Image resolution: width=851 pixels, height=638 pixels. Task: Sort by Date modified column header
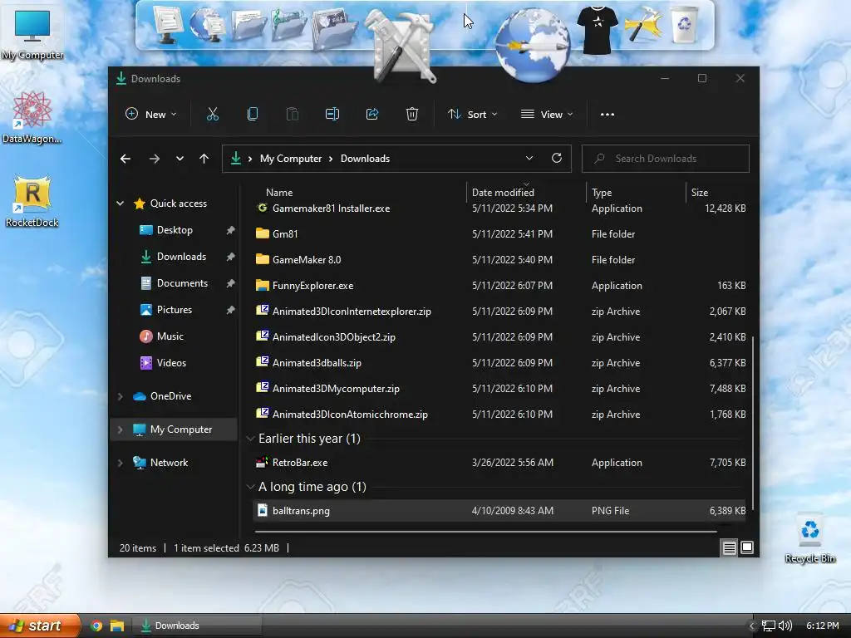click(503, 193)
